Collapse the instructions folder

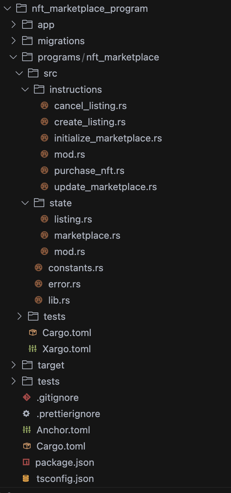click(x=25, y=89)
